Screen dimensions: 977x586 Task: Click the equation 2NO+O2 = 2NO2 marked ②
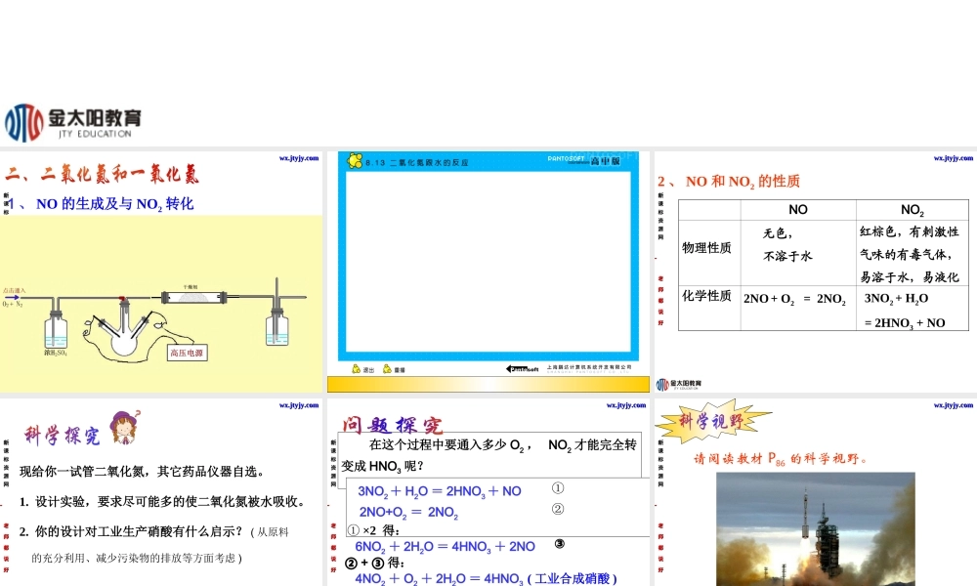[408, 513]
